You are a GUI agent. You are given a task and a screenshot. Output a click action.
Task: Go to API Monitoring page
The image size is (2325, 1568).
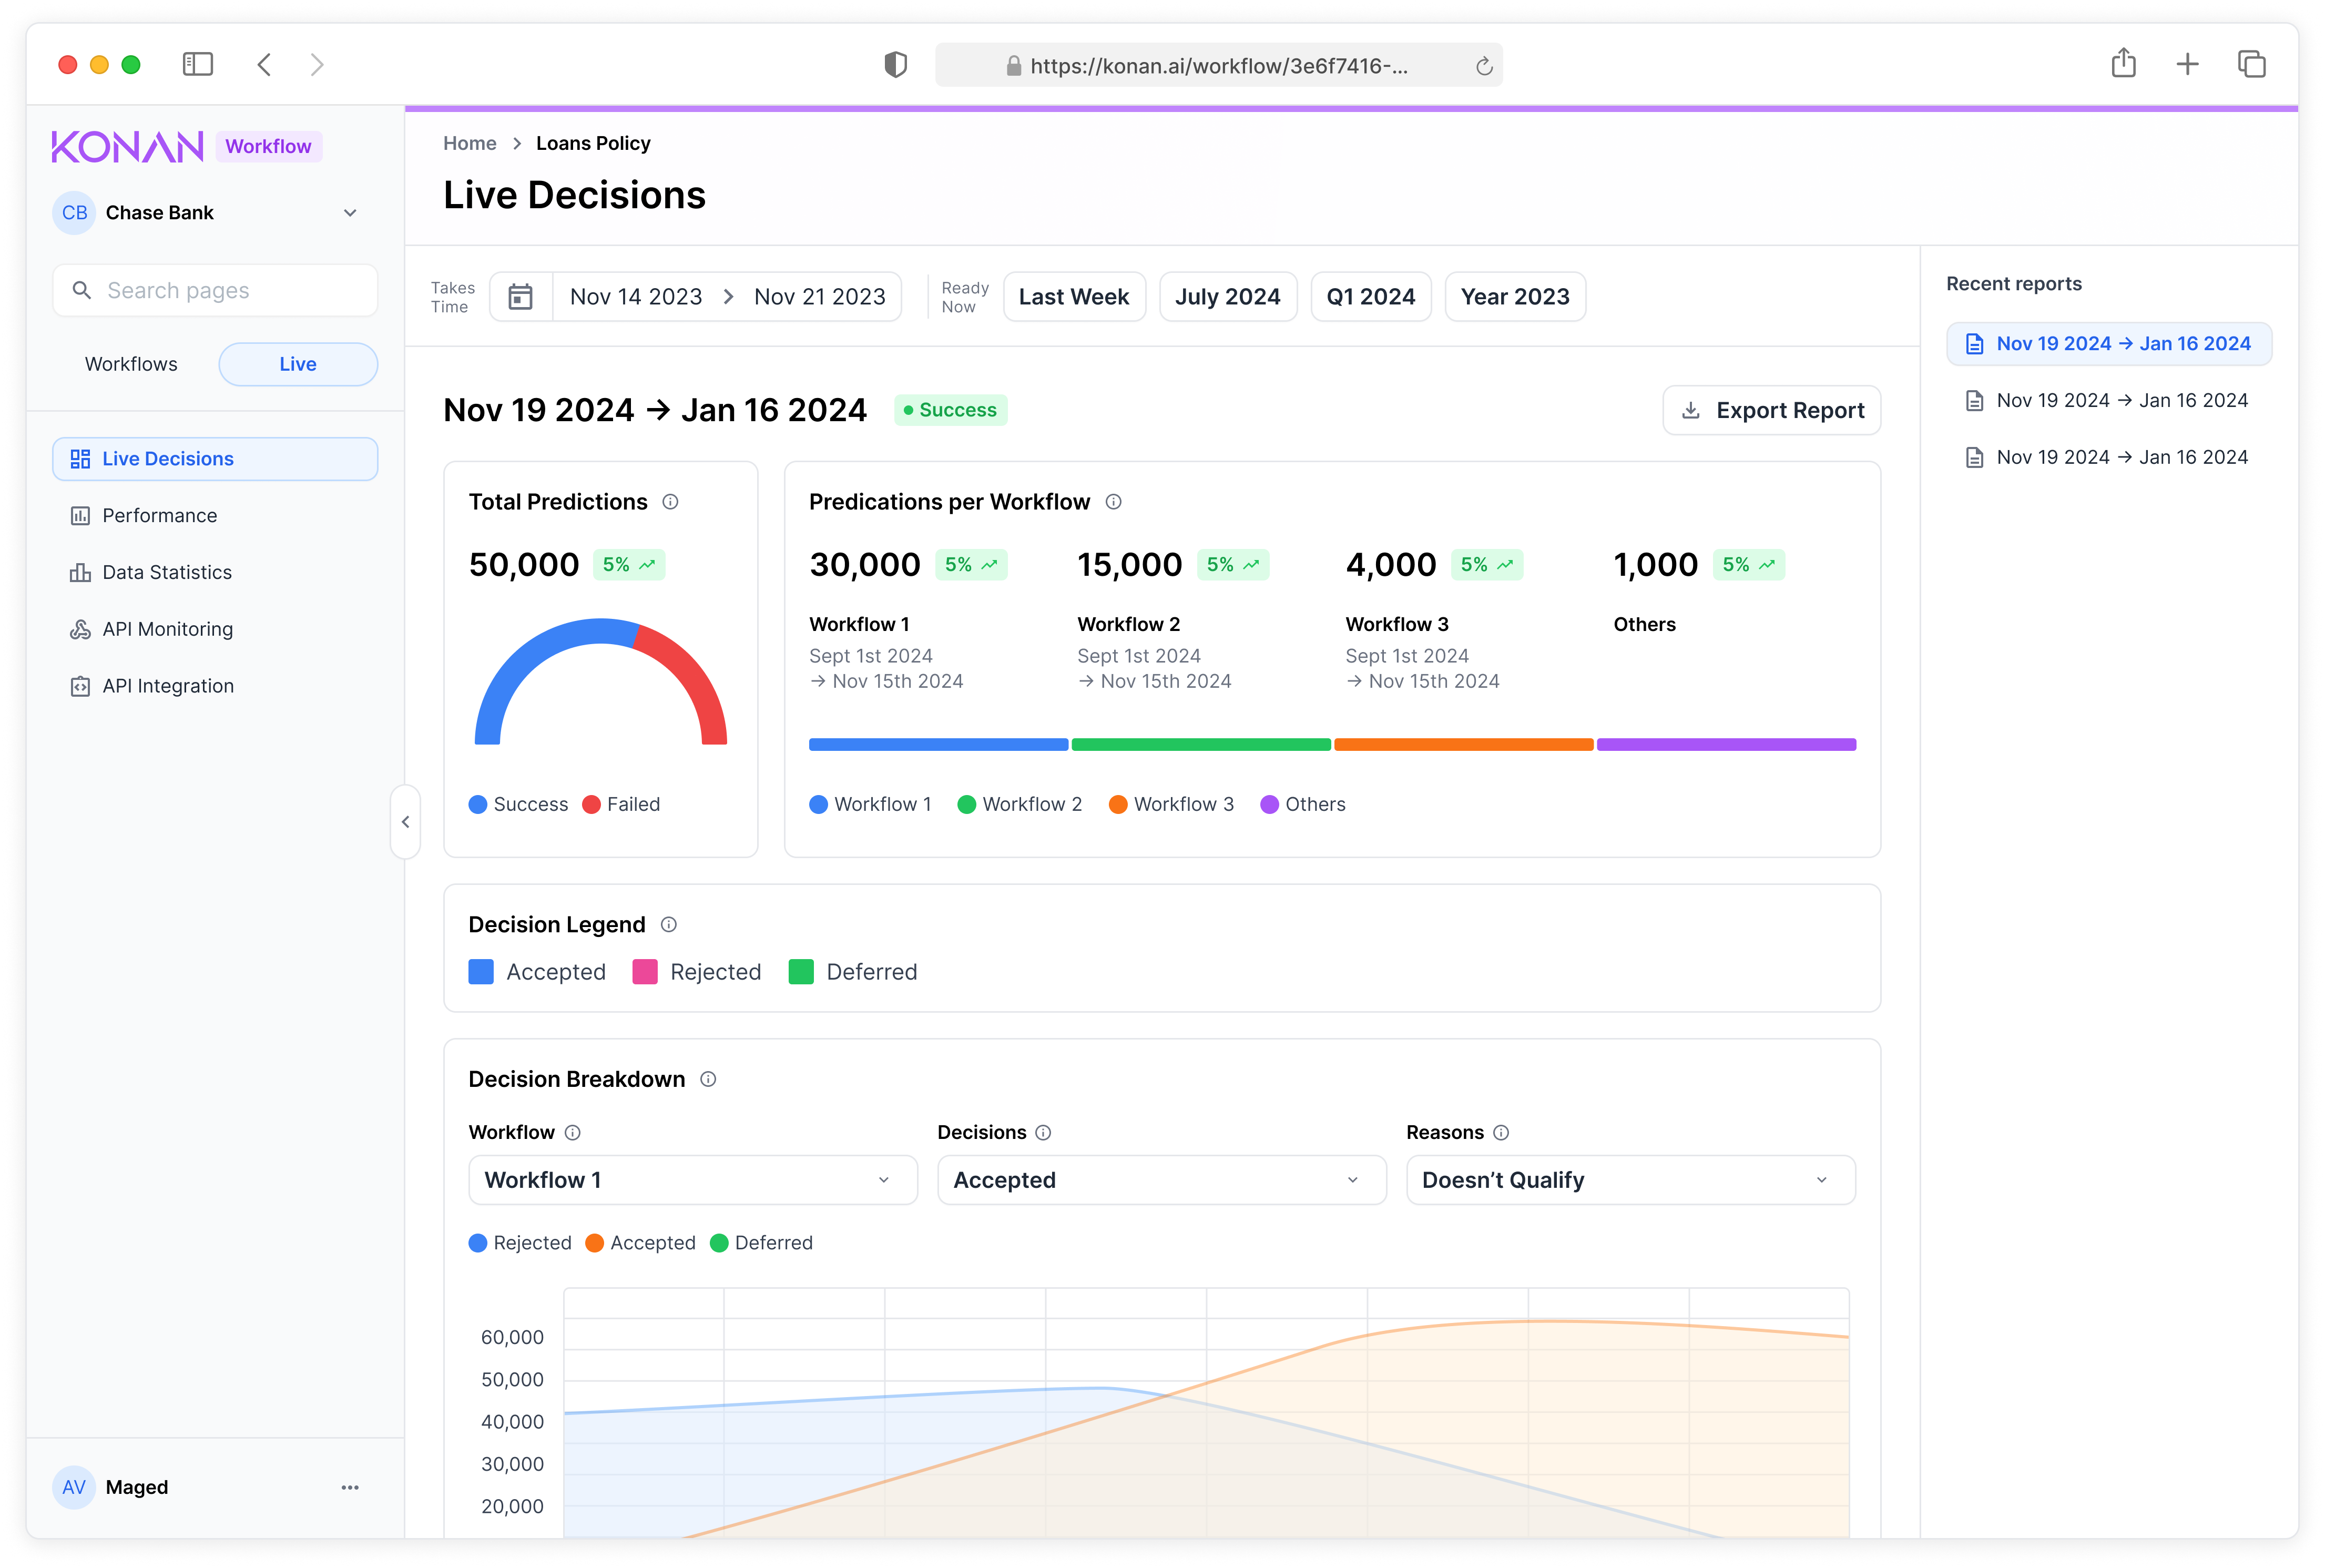coord(167,629)
